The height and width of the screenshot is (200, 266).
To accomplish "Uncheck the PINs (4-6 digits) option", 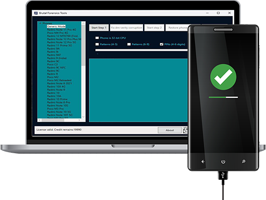I will click(x=161, y=44).
